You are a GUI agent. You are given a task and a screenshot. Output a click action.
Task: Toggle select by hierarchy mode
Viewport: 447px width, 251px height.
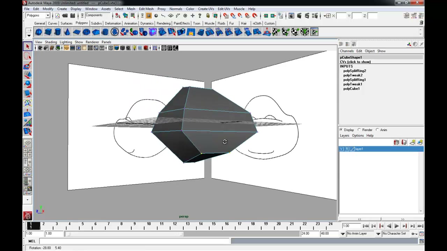tap(118, 16)
